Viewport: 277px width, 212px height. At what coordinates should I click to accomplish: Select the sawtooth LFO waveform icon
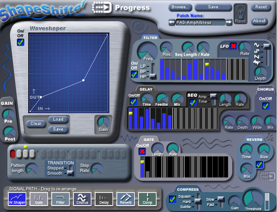(x=257, y=57)
